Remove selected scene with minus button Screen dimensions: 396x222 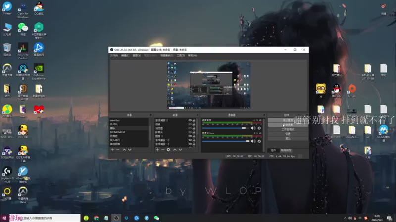pos(118,150)
